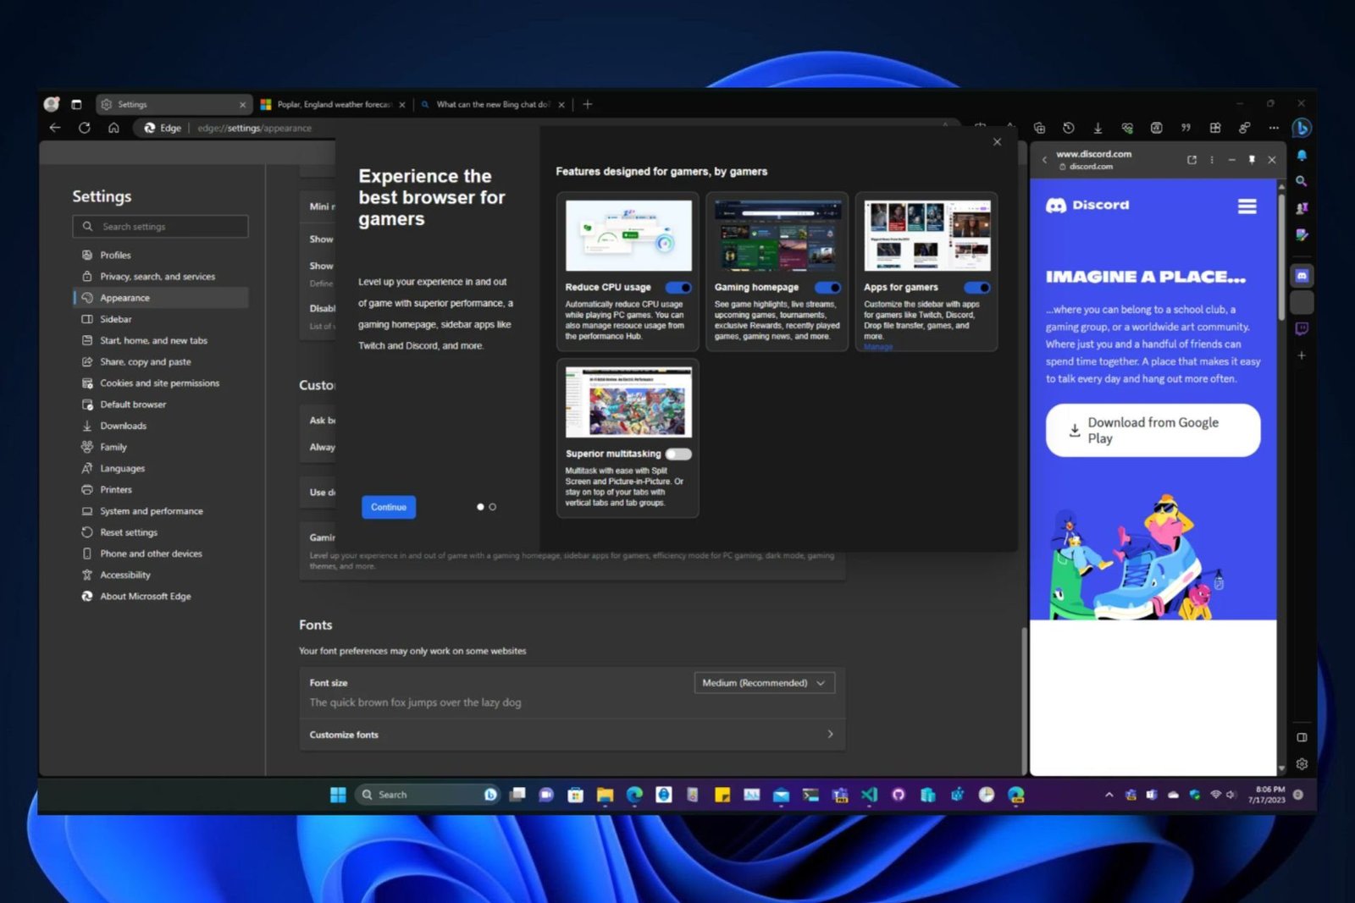
Task: Open Visual Studio Code from taskbar
Action: [869, 795]
